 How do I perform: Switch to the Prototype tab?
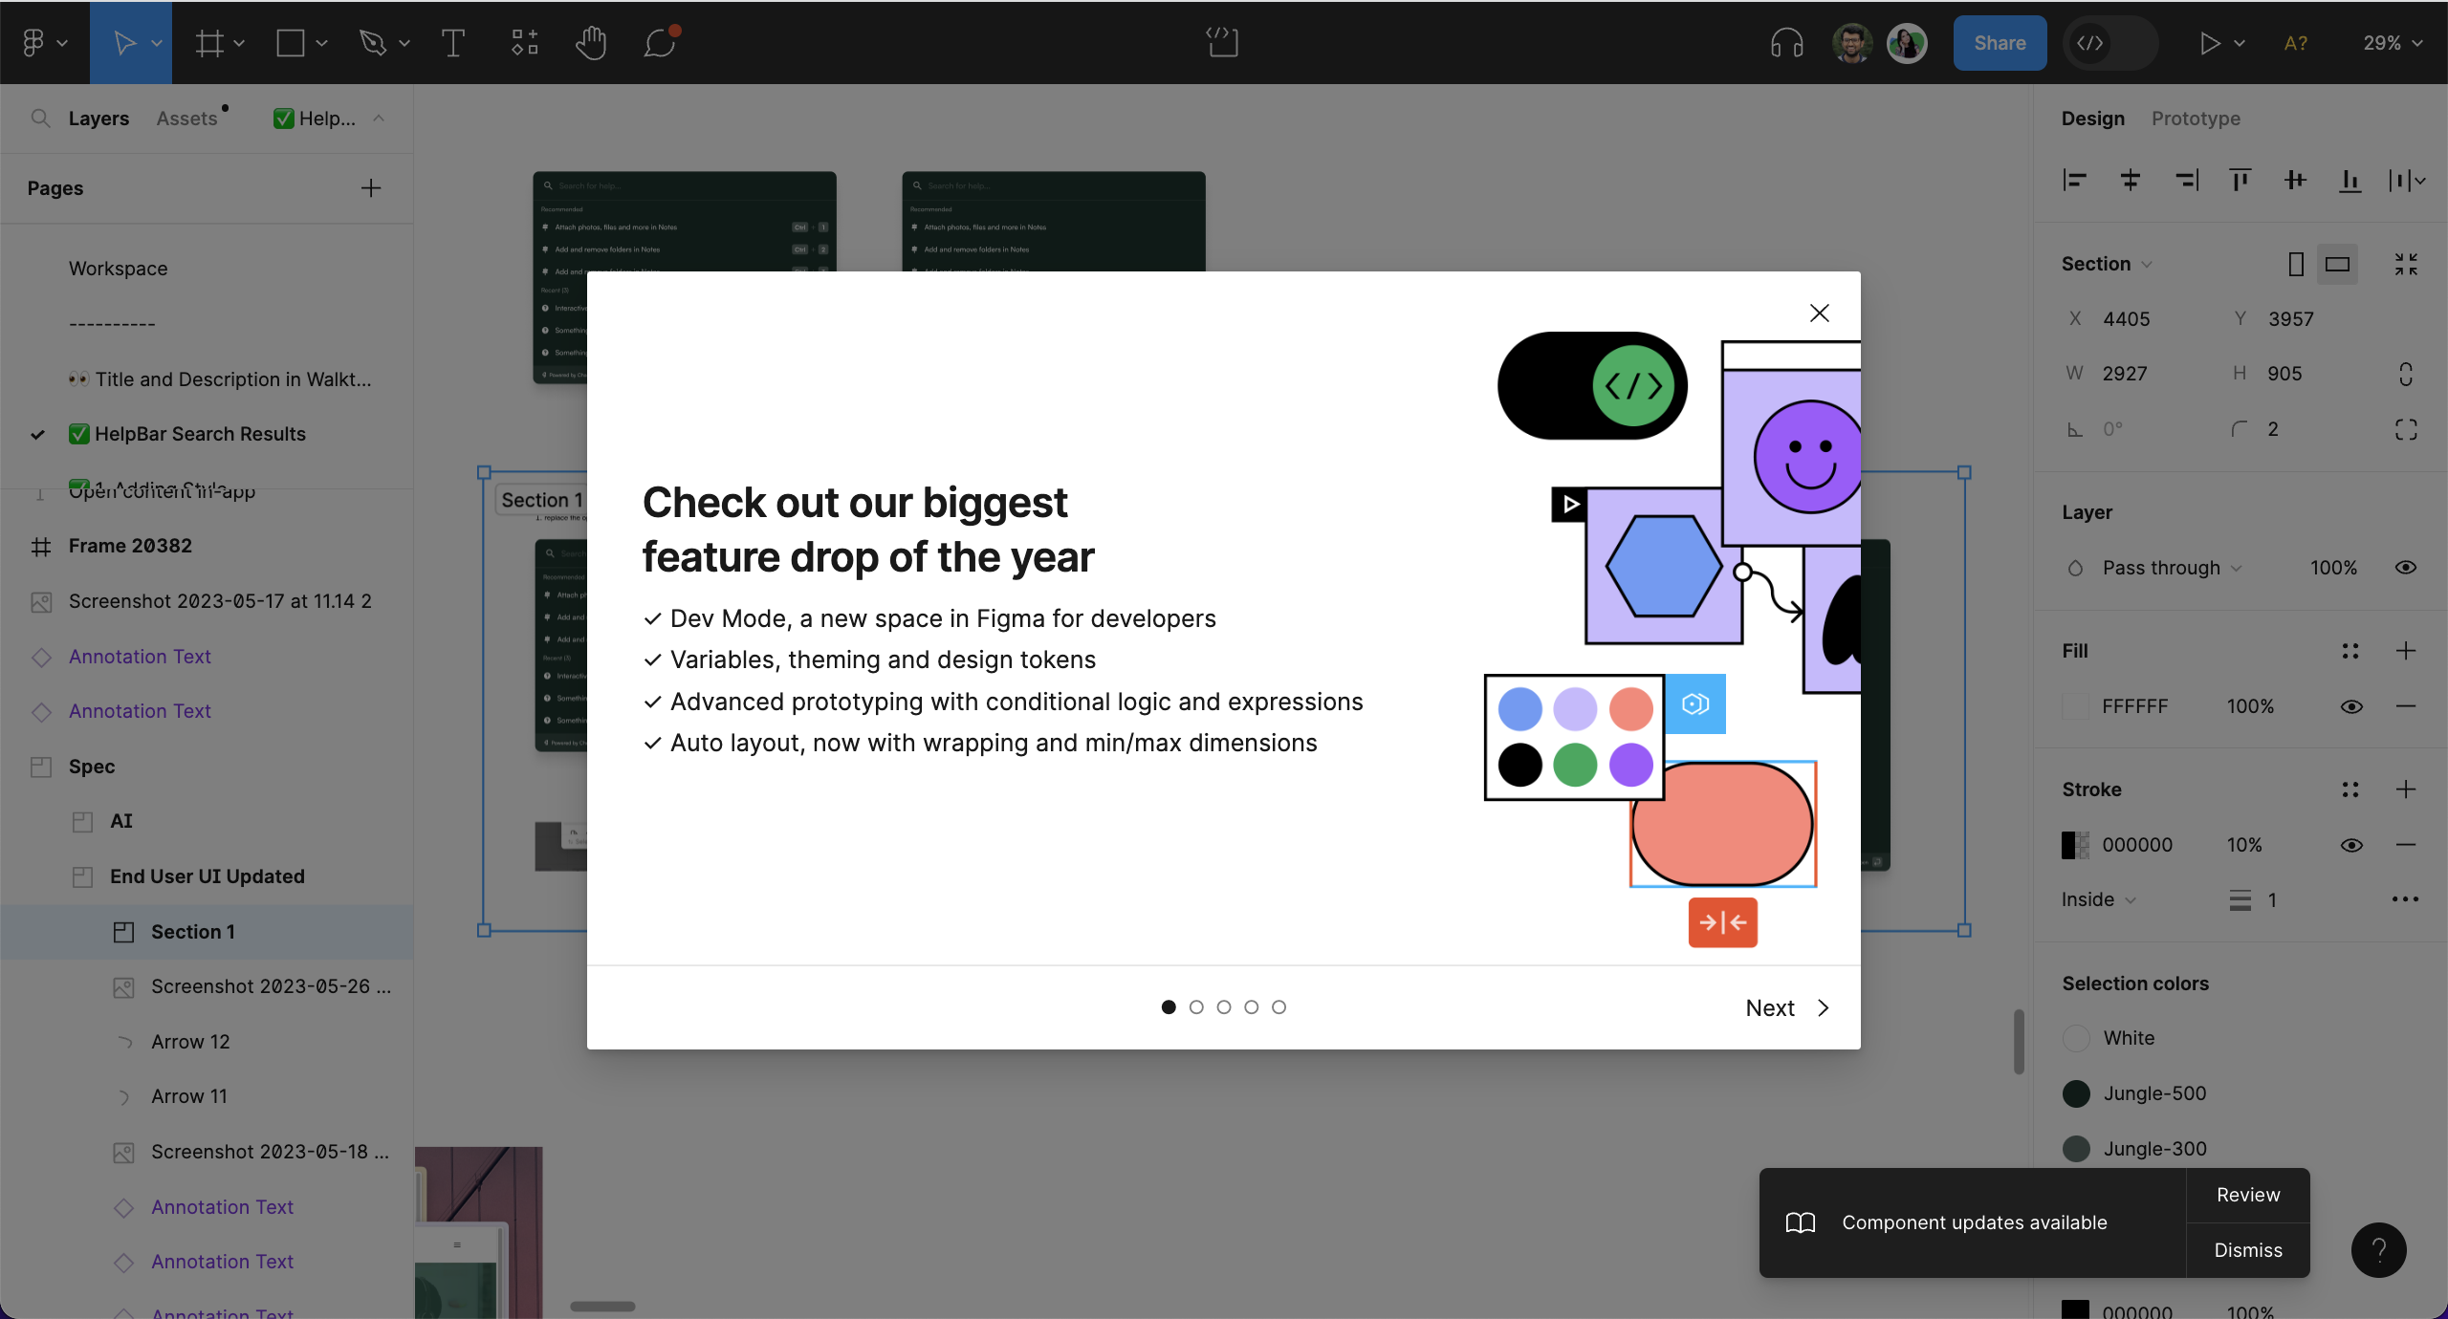coord(2196,119)
